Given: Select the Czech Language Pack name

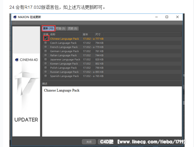Looking at the screenshot, I should click(63, 43).
